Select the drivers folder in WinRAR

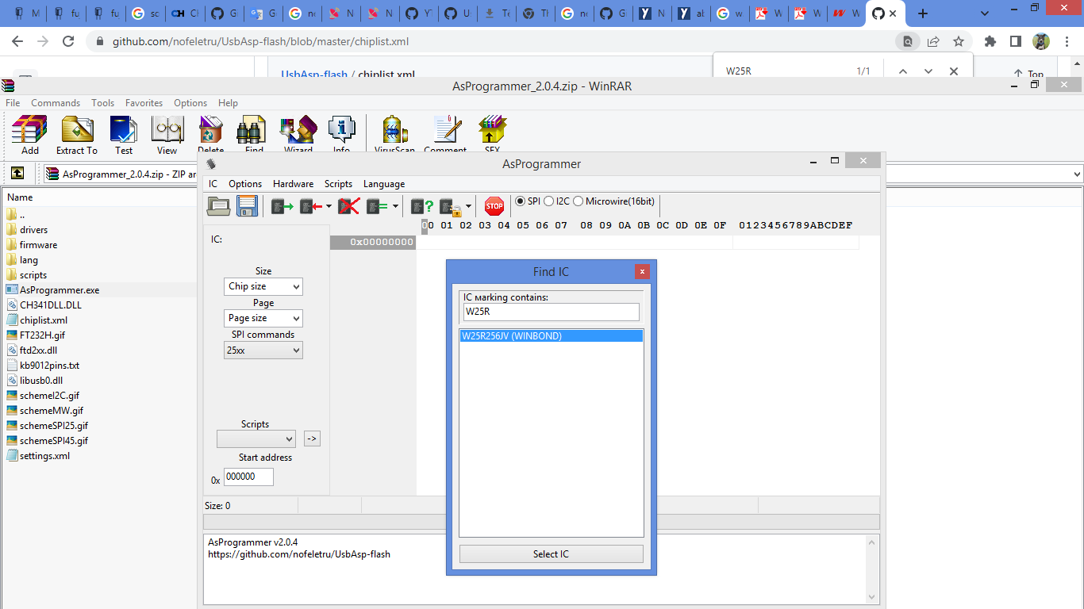[x=33, y=230]
